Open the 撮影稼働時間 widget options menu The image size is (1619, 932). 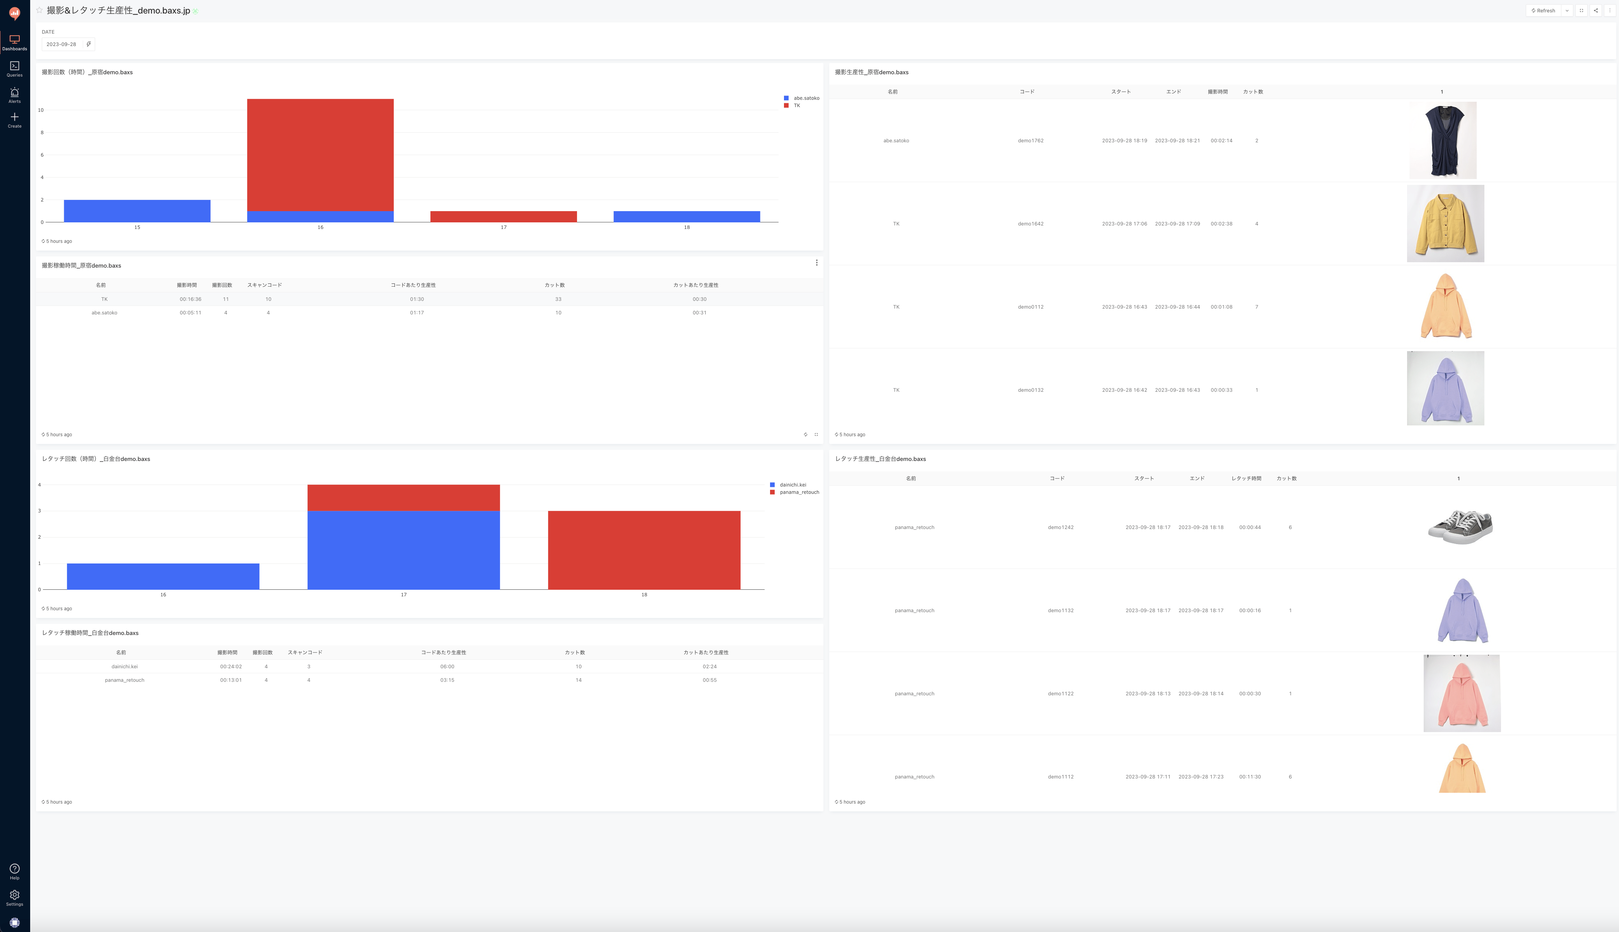(x=816, y=263)
